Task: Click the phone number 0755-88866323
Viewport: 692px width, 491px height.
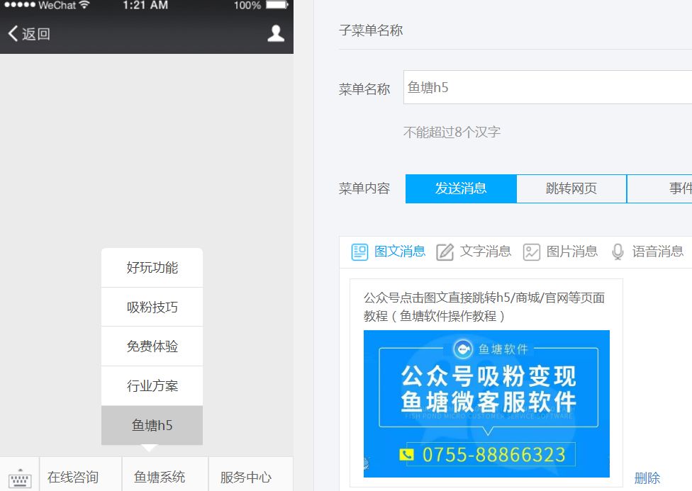Action: (494, 455)
